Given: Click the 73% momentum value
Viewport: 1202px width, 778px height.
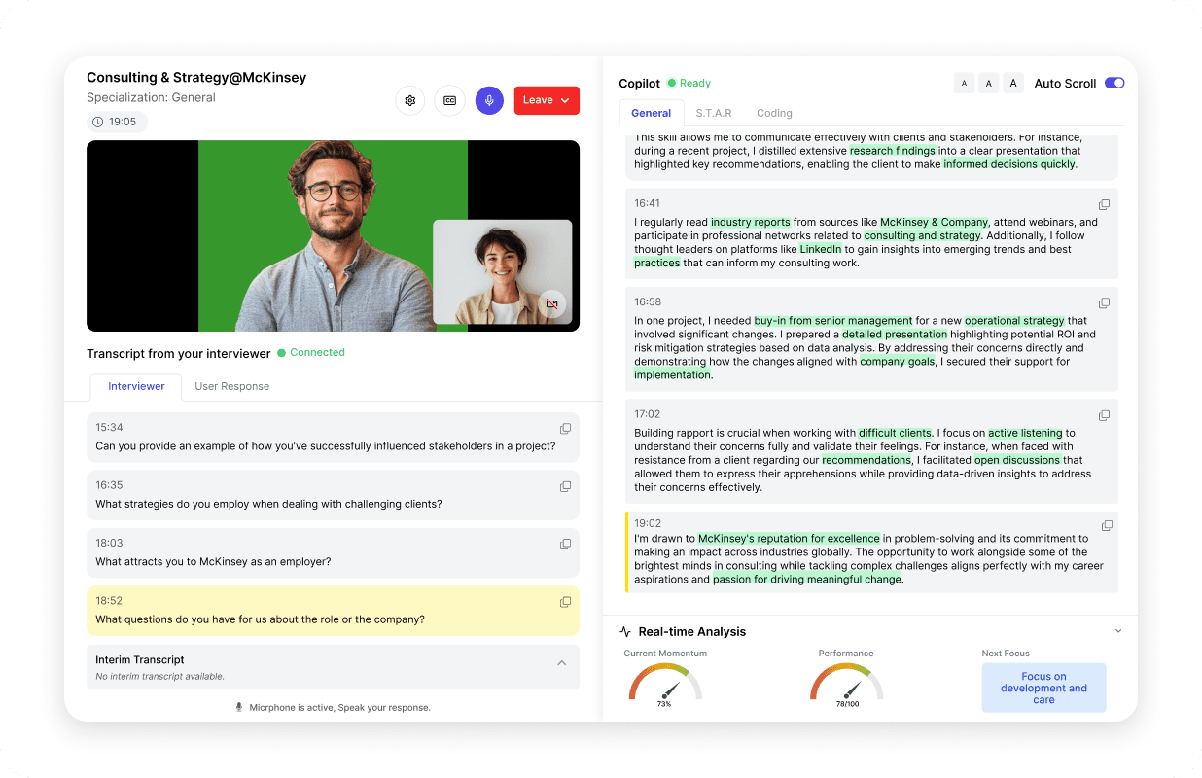Looking at the screenshot, I should (664, 704).
